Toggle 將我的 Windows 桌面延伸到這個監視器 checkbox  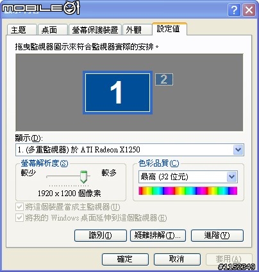click(x=20, y=218)
